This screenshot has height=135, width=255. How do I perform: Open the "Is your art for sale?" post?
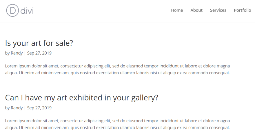tap(39, 43)
